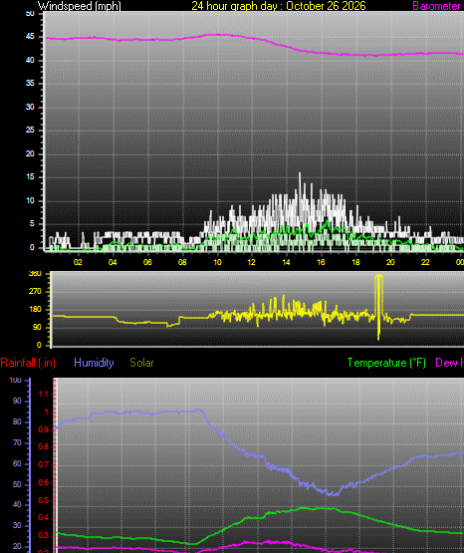This screenshot has width=464, height=553.
Task: Click the Barometer legend label
Action: coord(436,6)
